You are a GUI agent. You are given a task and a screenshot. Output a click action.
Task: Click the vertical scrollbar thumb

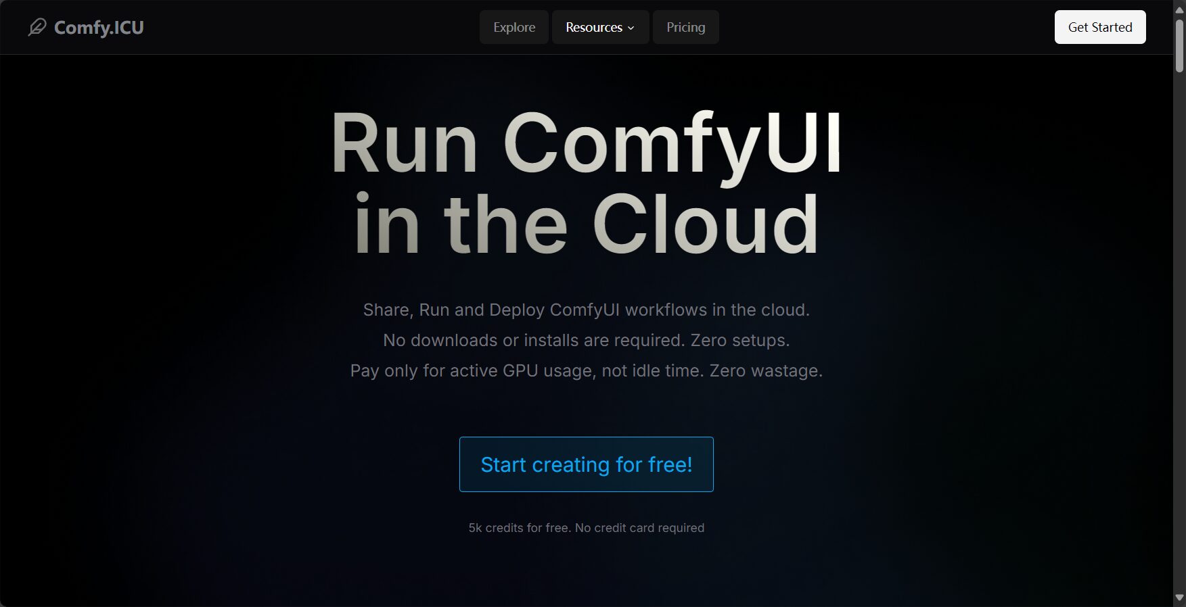(x=1179, y=45)
